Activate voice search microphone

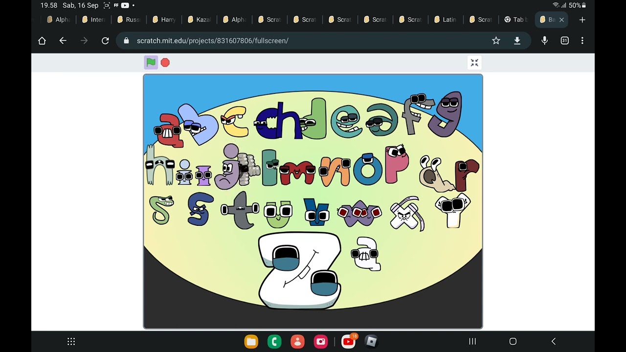[544, 41]
